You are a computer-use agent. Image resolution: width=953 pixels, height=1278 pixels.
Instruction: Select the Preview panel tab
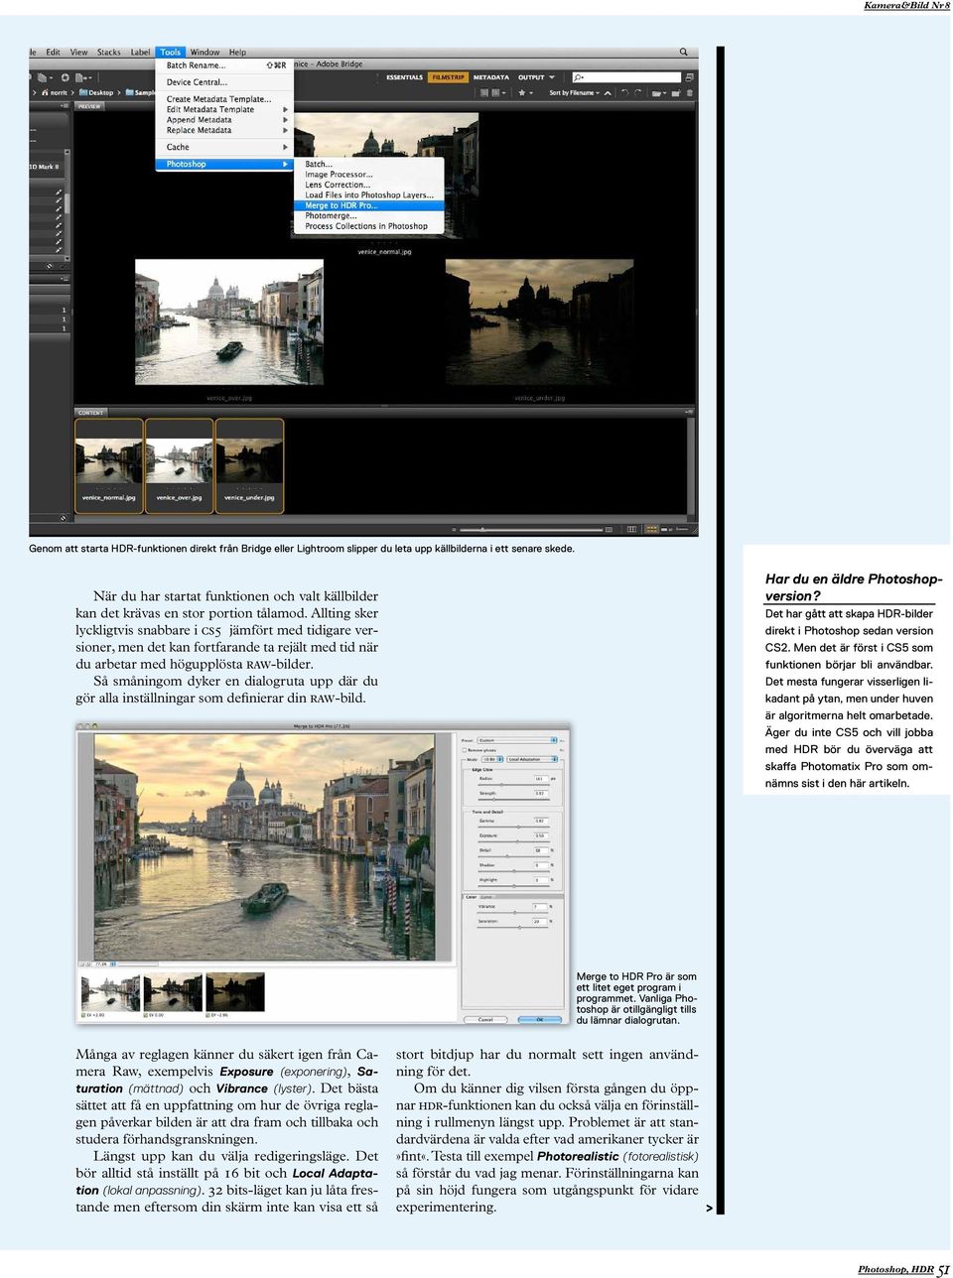pyautogui.click(x=89, y=106)
